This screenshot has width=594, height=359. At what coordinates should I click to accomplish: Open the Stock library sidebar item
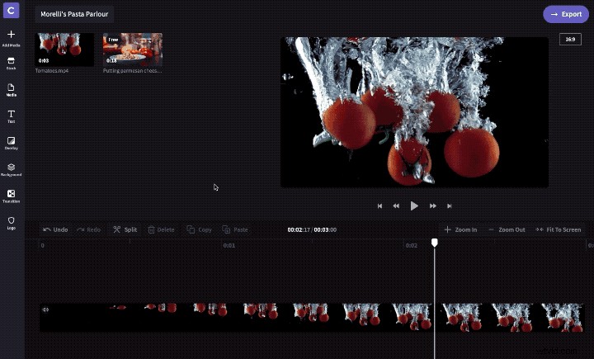pyautogui.click(x=11, y=64)
